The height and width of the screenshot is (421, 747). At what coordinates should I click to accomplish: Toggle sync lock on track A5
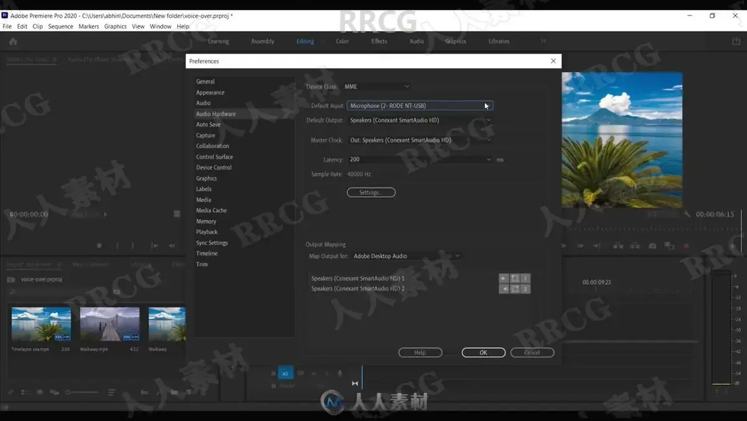[301, 374]
